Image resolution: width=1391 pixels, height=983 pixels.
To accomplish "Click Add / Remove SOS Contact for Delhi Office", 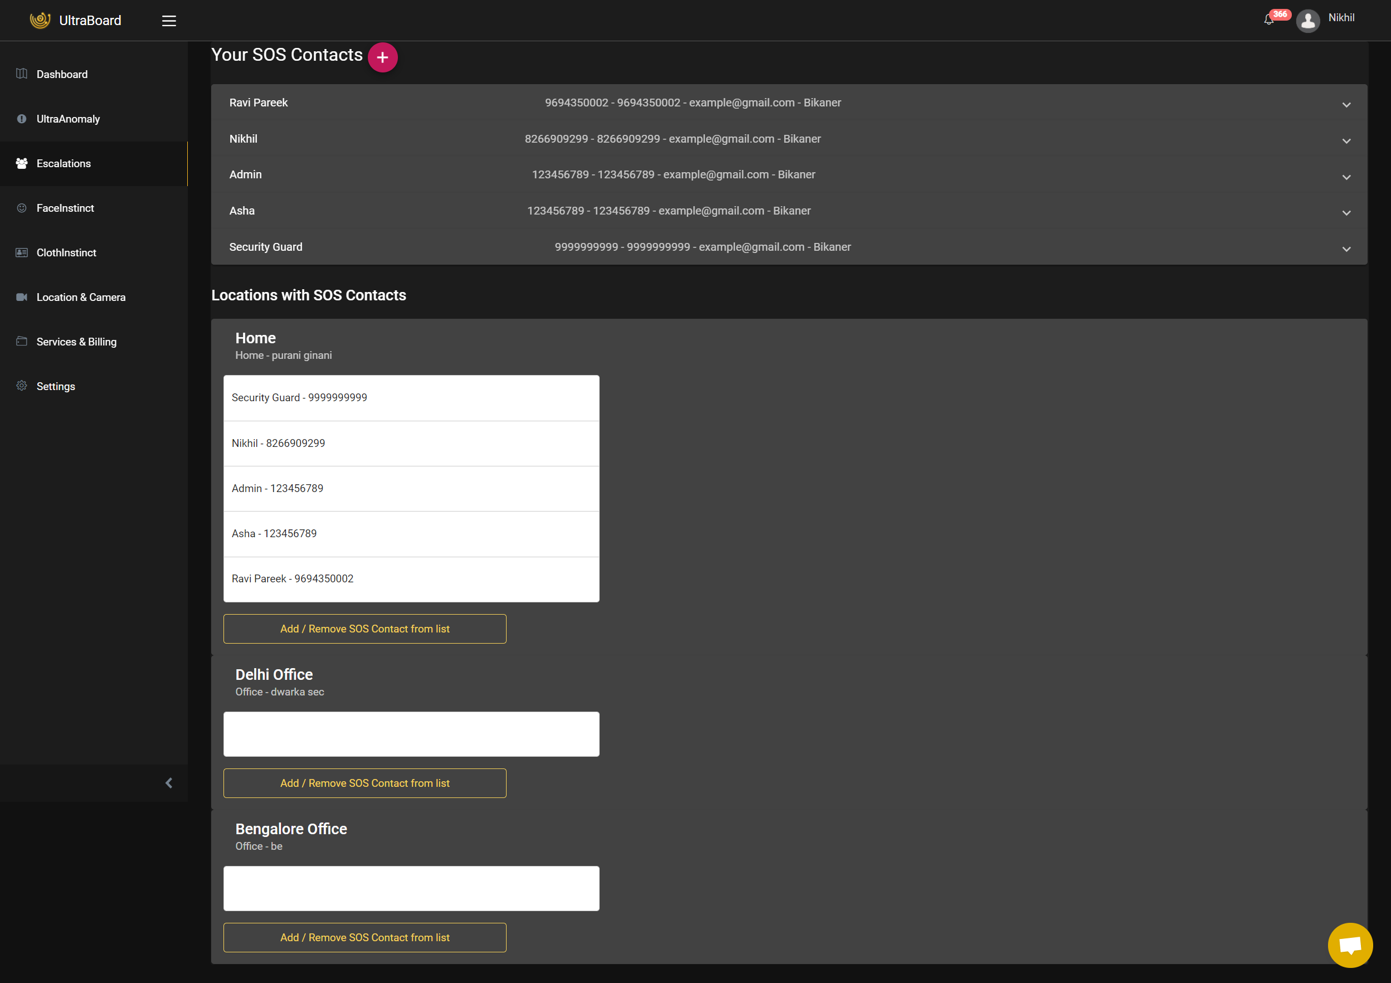I will pyautogui.click(x=364, y=782).
